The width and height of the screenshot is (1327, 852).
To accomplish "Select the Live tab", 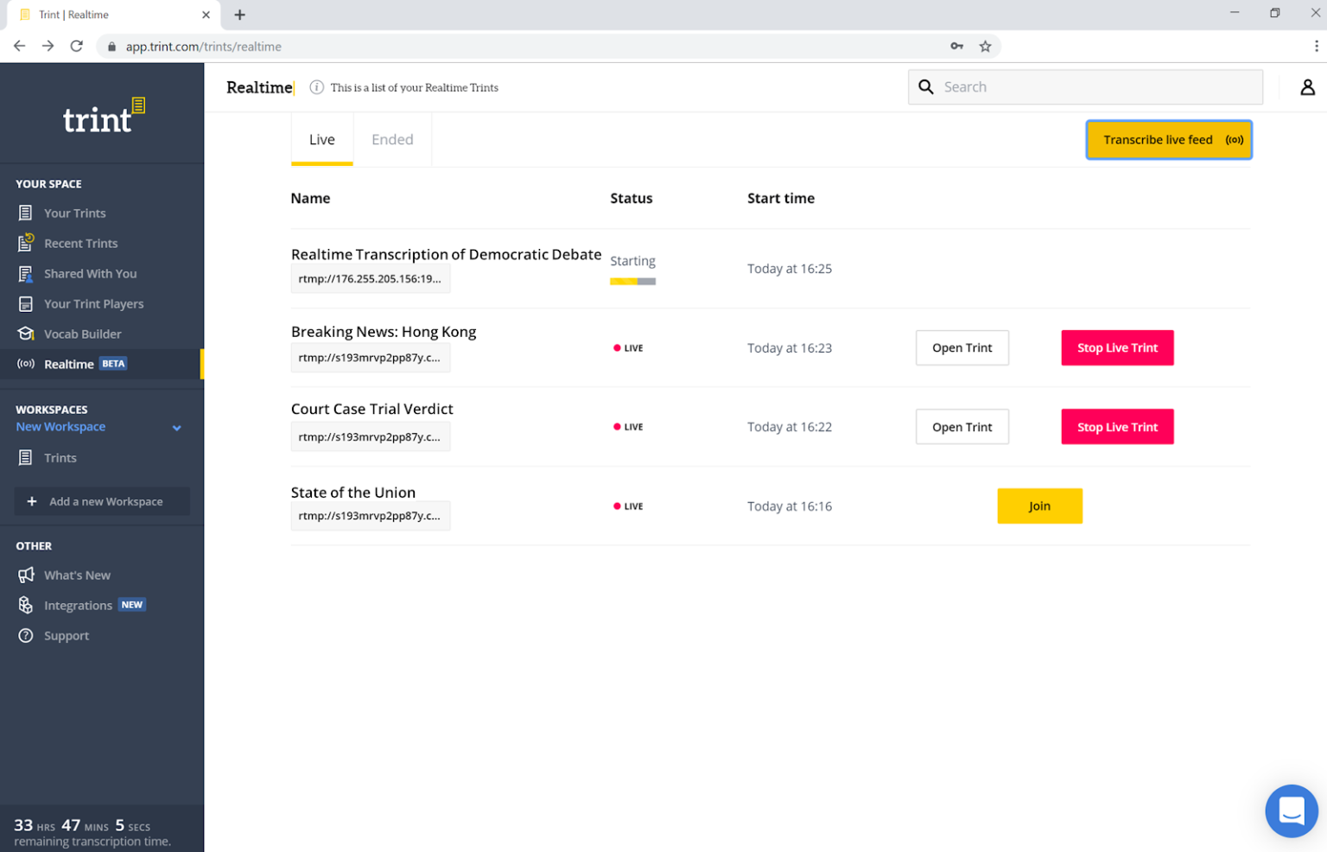I will coord(321,139).
